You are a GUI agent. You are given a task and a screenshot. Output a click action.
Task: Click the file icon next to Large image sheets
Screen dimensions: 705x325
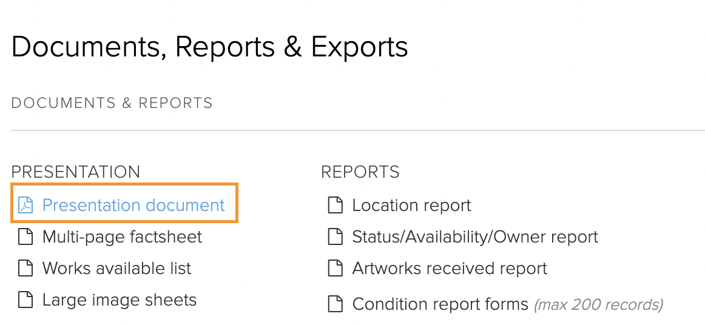(25, 300)
